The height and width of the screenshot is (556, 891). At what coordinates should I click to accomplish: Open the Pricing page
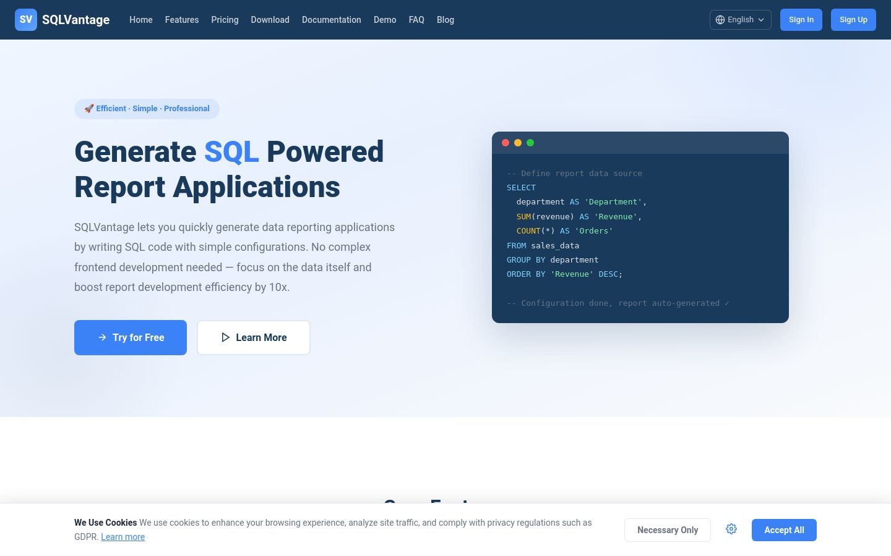(x=225, y=20)
